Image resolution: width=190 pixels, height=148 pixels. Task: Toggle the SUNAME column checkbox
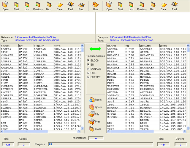pyautogui.click(x=88, y=69)
